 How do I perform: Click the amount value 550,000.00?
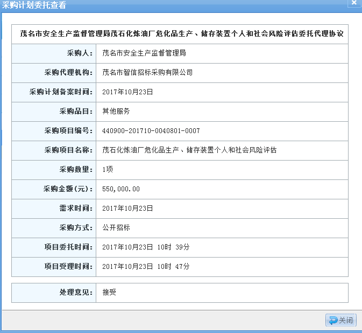(x=121, y=189)
